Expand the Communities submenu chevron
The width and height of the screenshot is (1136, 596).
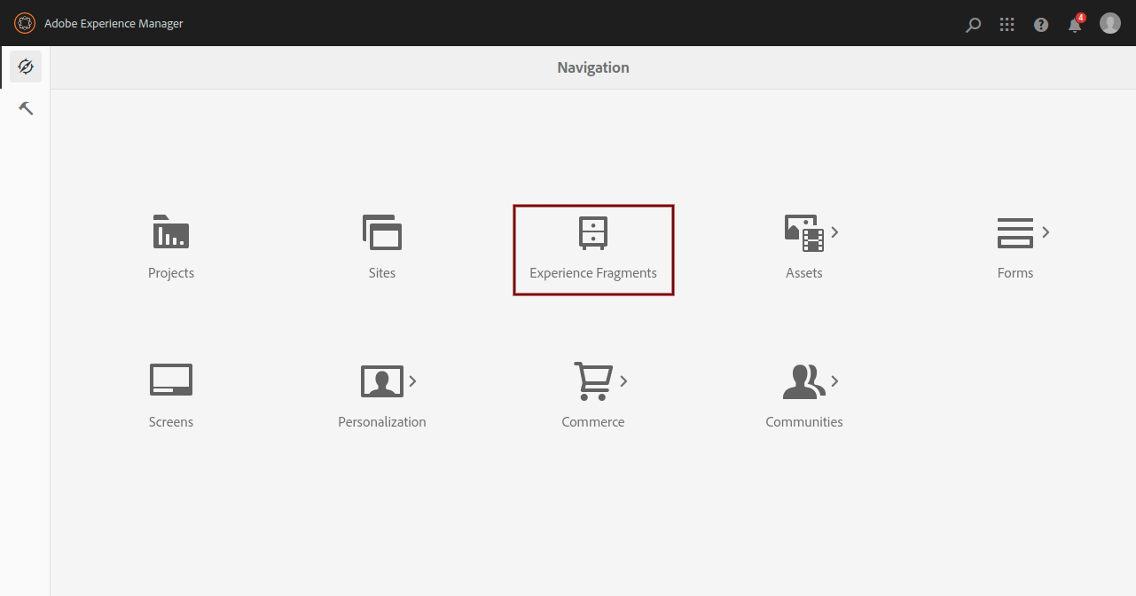pos(835,381)
